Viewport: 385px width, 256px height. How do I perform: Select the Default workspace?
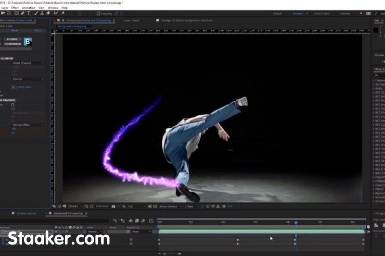click(278, 14)
